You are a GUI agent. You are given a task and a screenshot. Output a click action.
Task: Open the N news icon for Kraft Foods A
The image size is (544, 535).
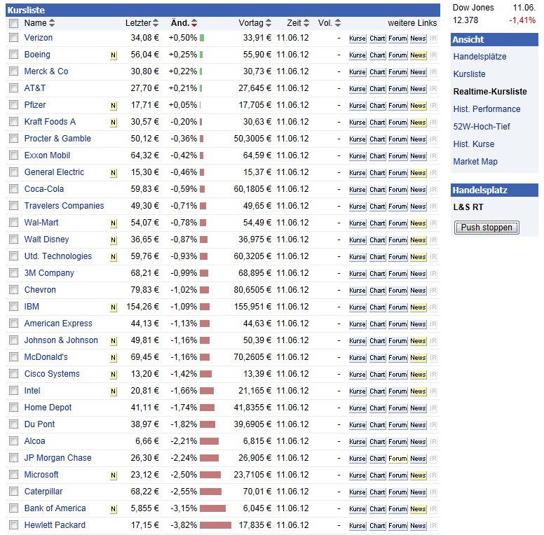pyautogui.click(x=113, y=123)
